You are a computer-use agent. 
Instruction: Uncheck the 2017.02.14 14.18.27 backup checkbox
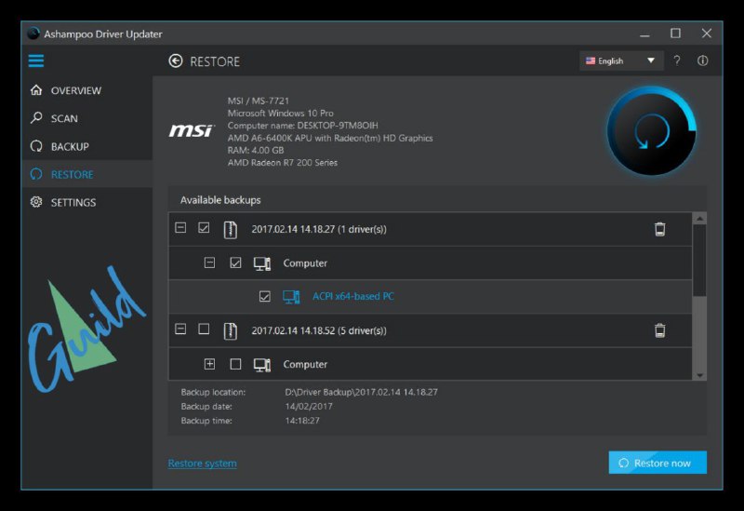pyautogui.click(x=204, y=227)
